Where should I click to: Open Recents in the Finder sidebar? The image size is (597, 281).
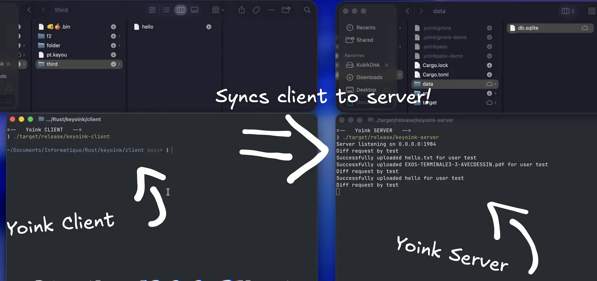[365, 28]
